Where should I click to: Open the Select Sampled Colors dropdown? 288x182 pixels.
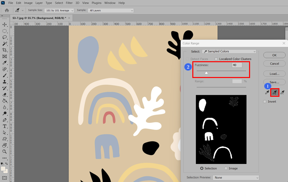[x=229, y=51]
